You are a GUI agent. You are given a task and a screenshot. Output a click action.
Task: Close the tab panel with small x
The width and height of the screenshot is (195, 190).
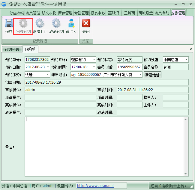(x=191, y=49)
